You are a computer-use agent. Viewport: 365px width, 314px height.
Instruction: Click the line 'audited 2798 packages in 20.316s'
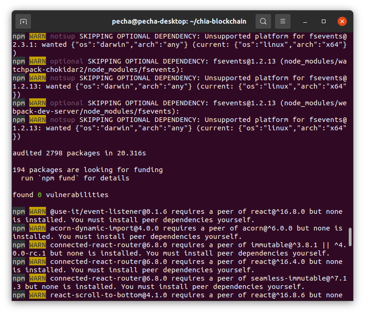(x=79, y=153)
